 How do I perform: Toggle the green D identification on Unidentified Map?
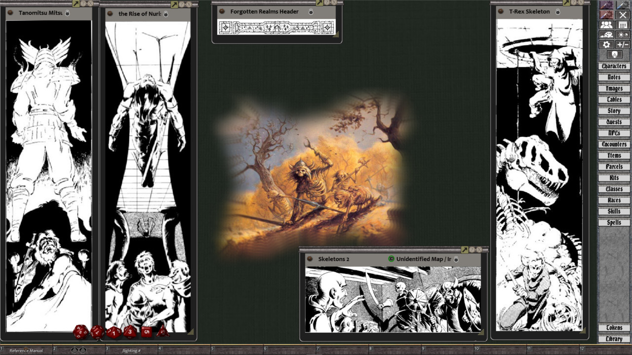(391, 259)
